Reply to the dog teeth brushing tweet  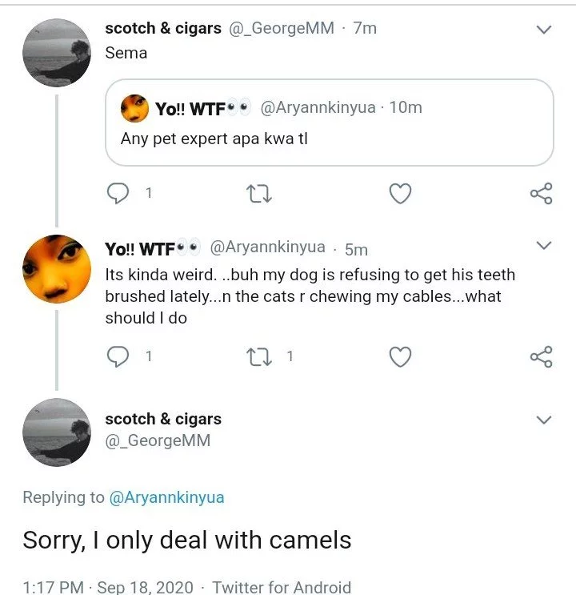(118, 356)
